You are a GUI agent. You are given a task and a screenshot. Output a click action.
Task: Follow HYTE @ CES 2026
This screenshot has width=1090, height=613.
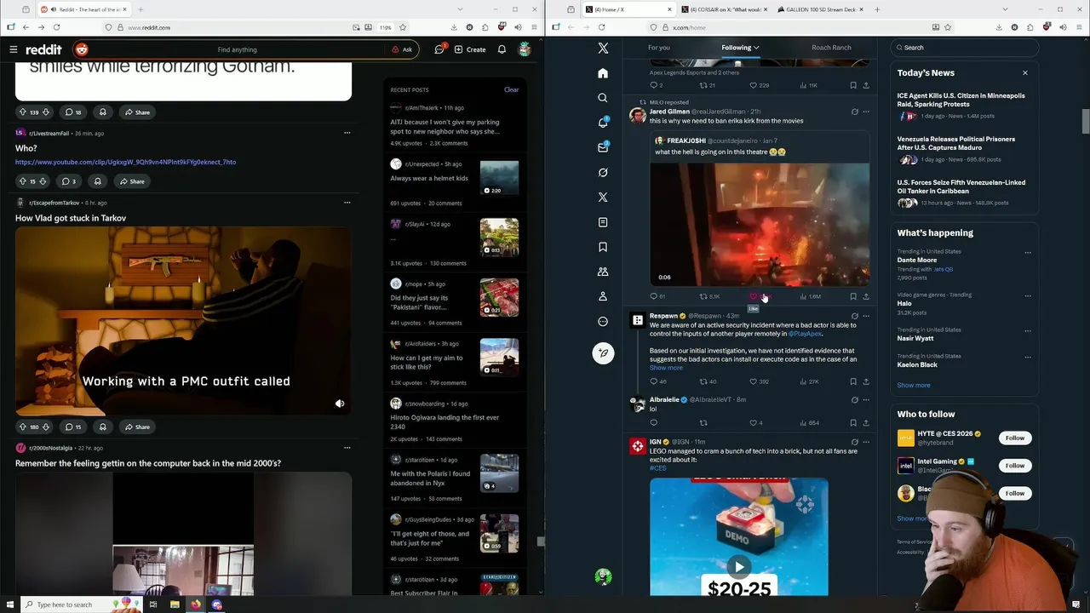1015,438
